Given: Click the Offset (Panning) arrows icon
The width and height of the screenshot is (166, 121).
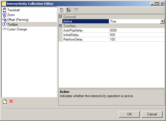Looking at the screenshot, I should (x=5, y=20).
